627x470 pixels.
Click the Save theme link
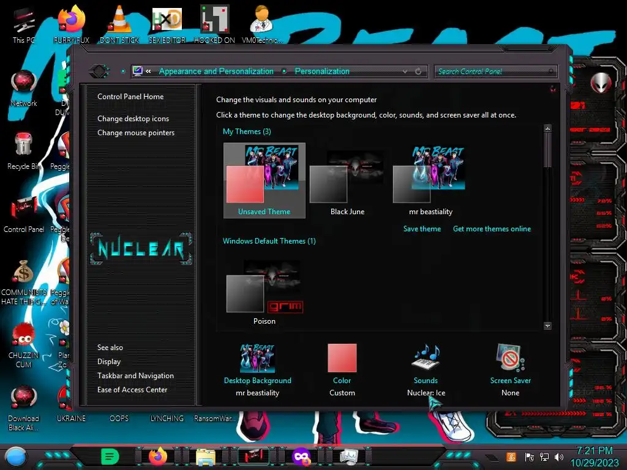point(422,229)
